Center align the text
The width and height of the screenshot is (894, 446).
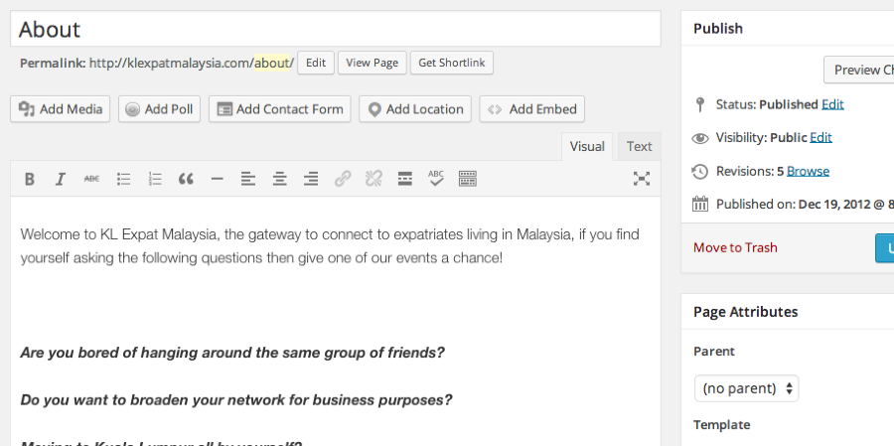click(280, 179)
